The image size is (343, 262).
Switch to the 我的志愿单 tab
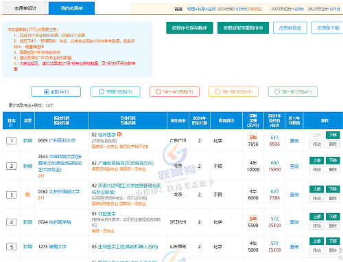[71, 8]
